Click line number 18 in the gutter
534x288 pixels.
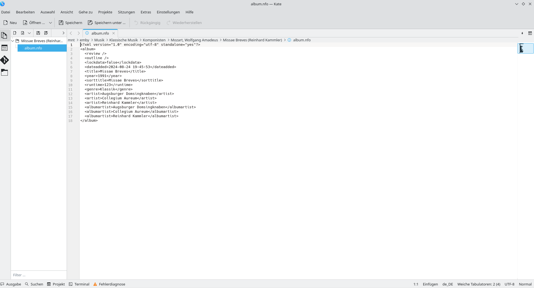(70, 121)
